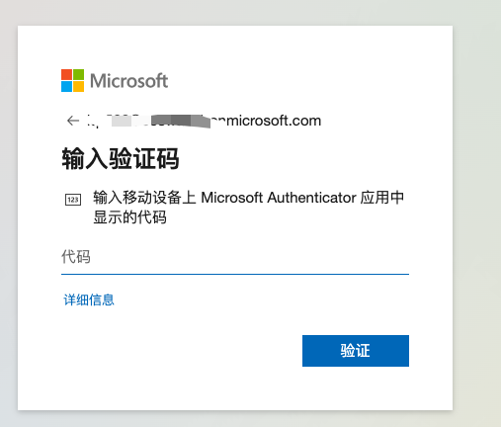Click the blue underline below 代码 field
Image resolution: width=501 pixels, height=427 pixels.
click(x=235, y=274)
